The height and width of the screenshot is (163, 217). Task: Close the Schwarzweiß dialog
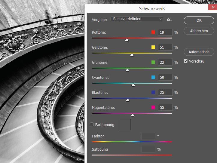(213, 7)
